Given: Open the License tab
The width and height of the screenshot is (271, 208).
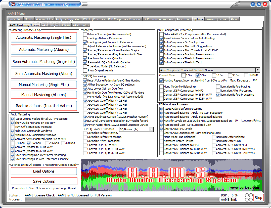Looking at the screenshot, I should pyautogui.click(x=223, y=19).
